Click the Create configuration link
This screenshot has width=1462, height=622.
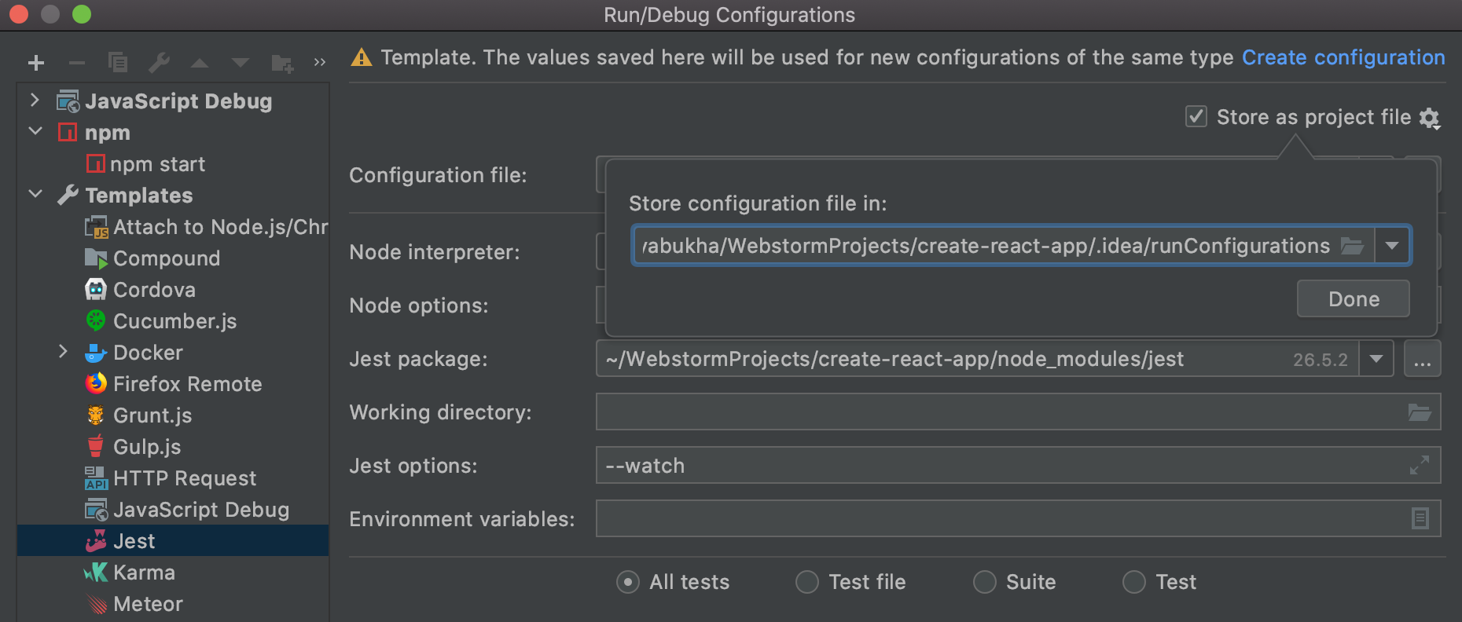[x=1343, y=57]
